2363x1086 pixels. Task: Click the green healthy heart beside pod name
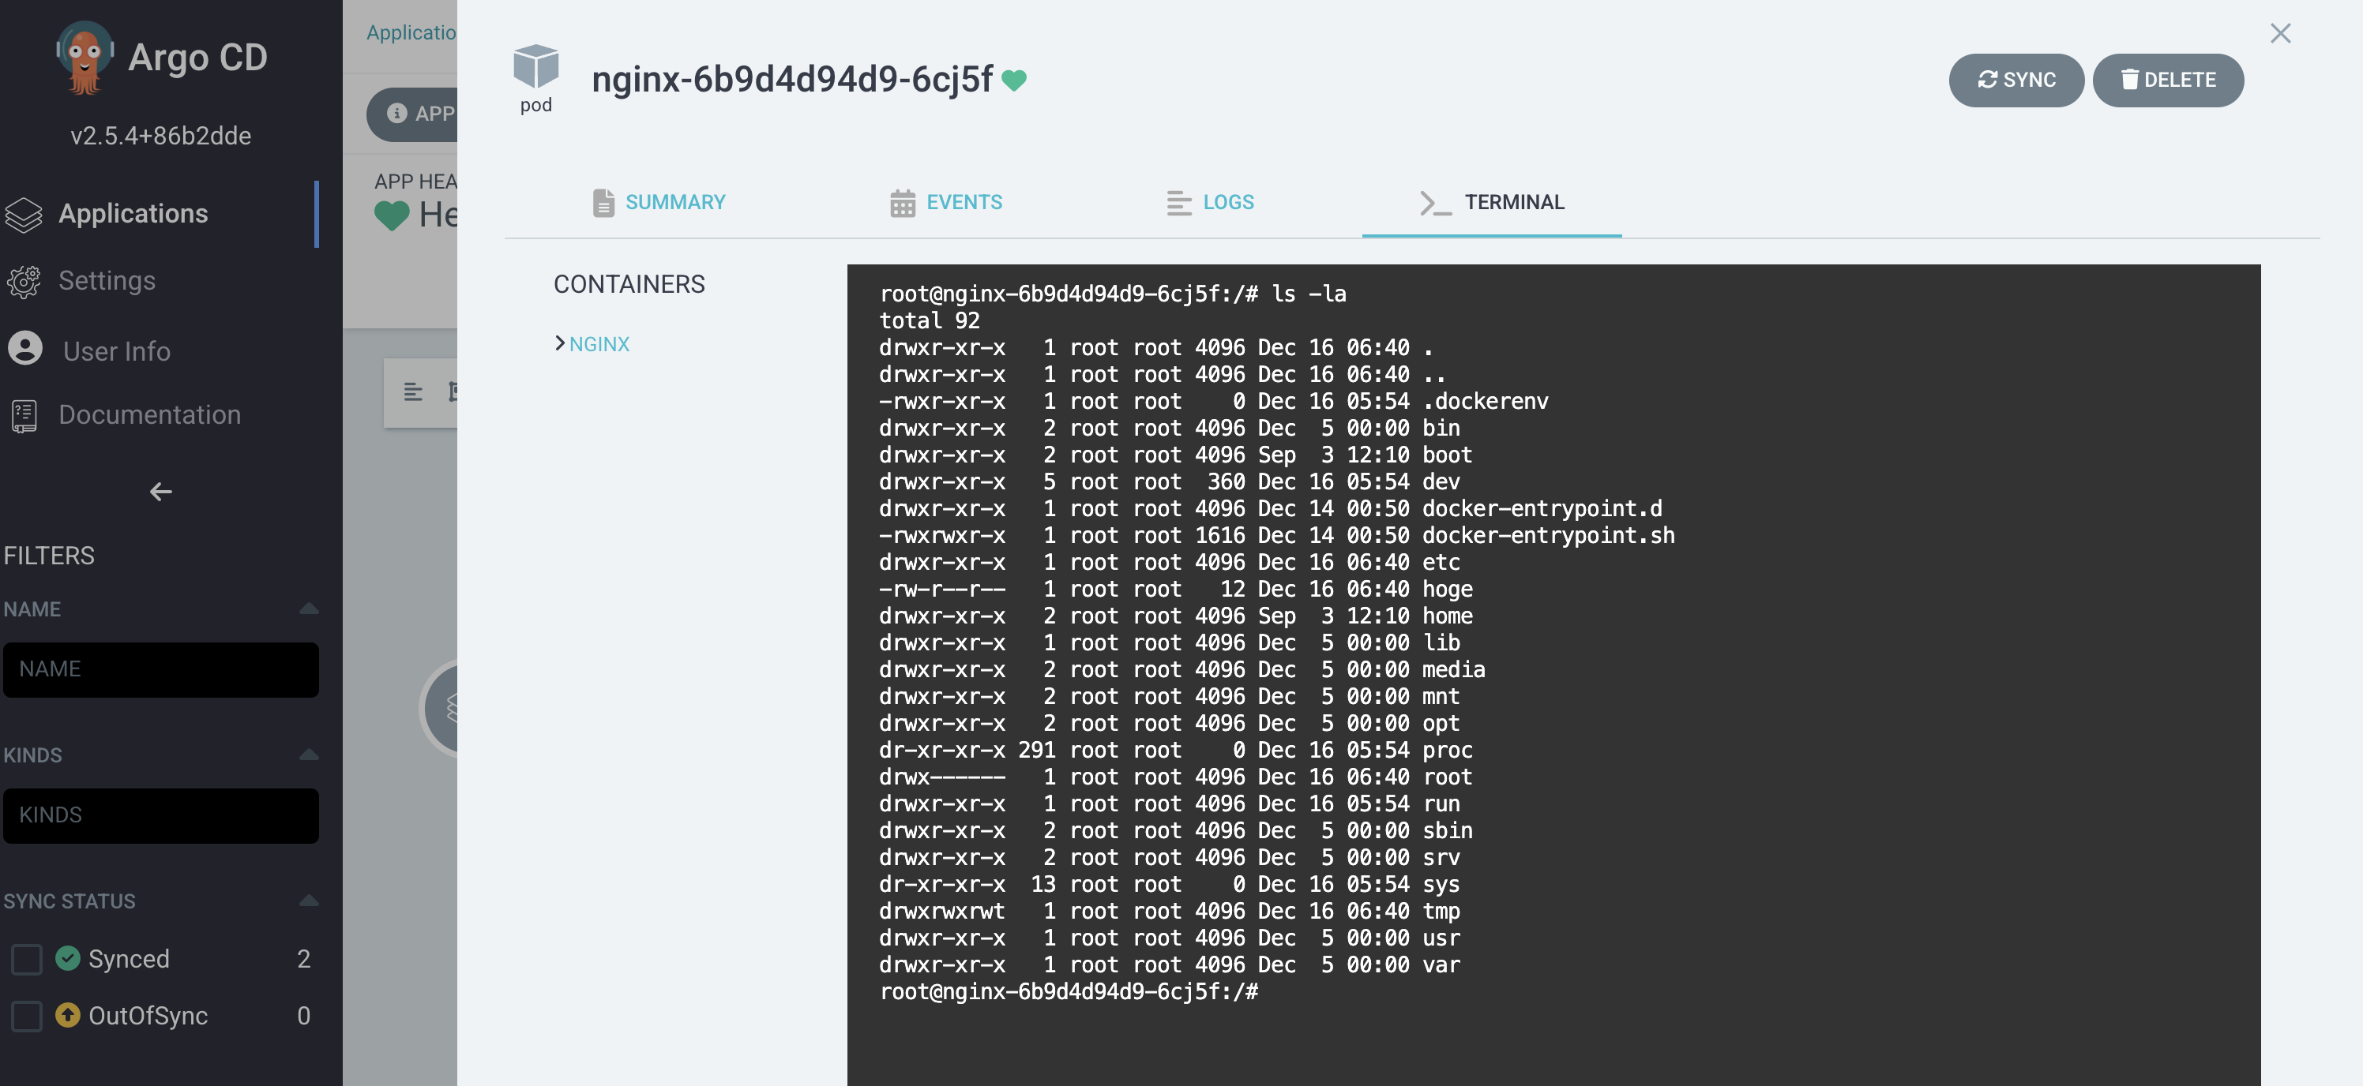pyautogui.click(x=1013, y=81)
